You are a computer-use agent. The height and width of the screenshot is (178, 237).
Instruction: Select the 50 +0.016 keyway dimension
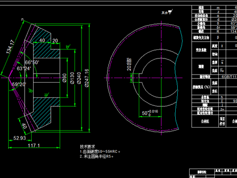[150, 113]
